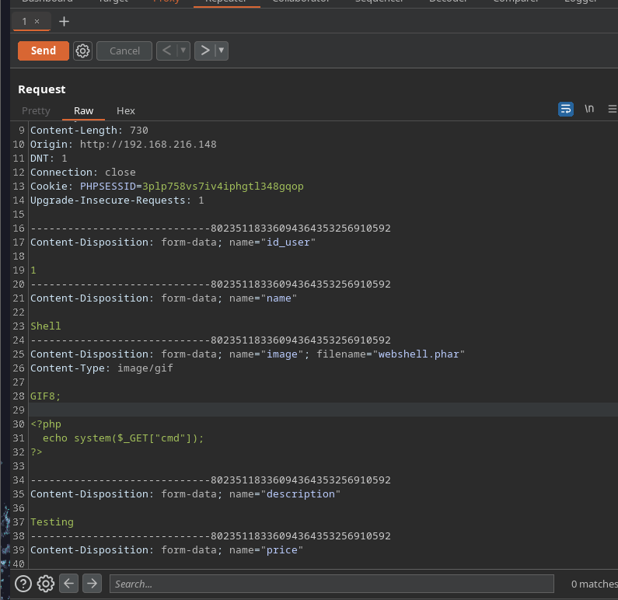
Task: Go to next request in history
Action: click(x=205, y=51)
